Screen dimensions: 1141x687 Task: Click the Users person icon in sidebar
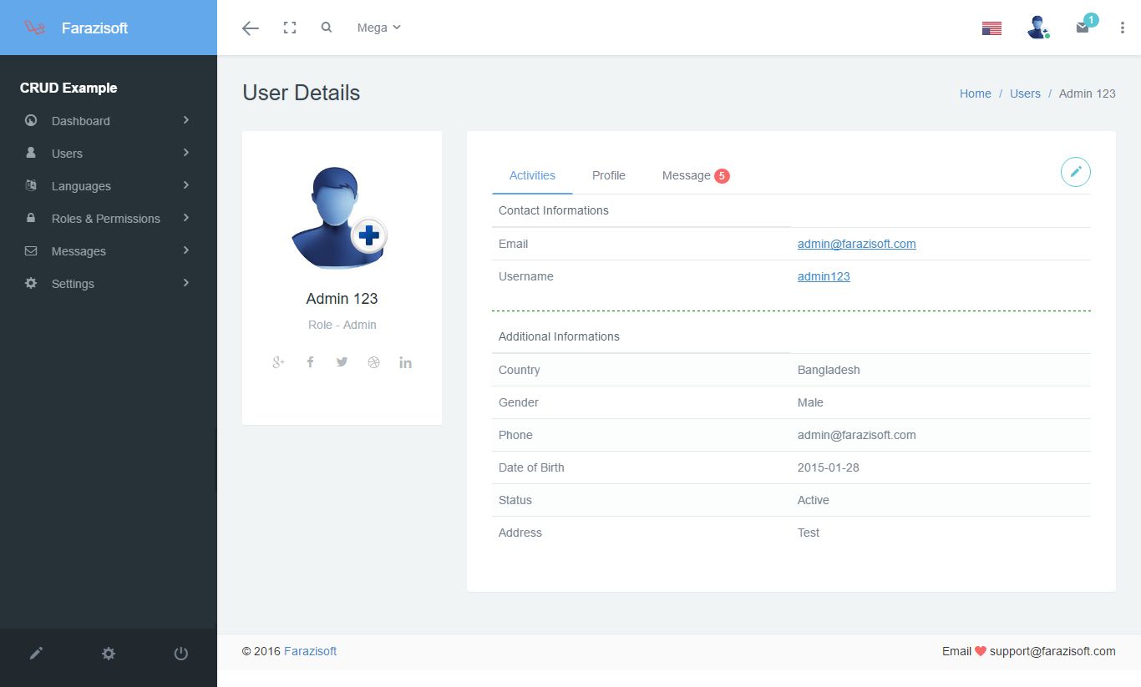[31, 153]
